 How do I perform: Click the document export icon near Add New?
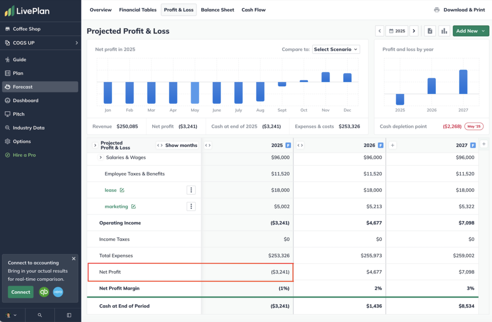[x=430, y=30]
